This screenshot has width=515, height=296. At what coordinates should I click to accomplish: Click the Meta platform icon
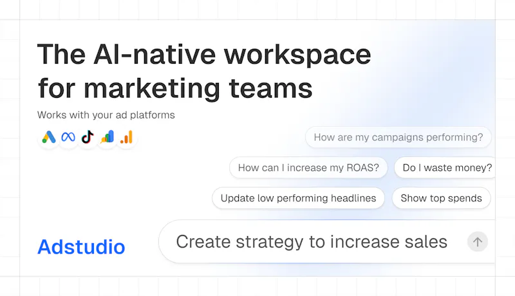(x=68, y=137)
